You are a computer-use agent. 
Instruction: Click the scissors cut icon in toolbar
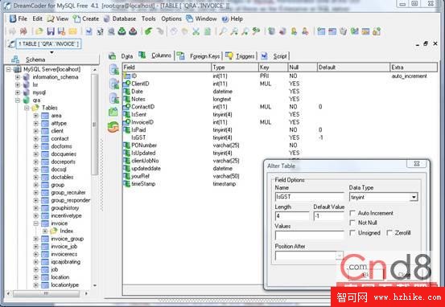click(196, 31)
